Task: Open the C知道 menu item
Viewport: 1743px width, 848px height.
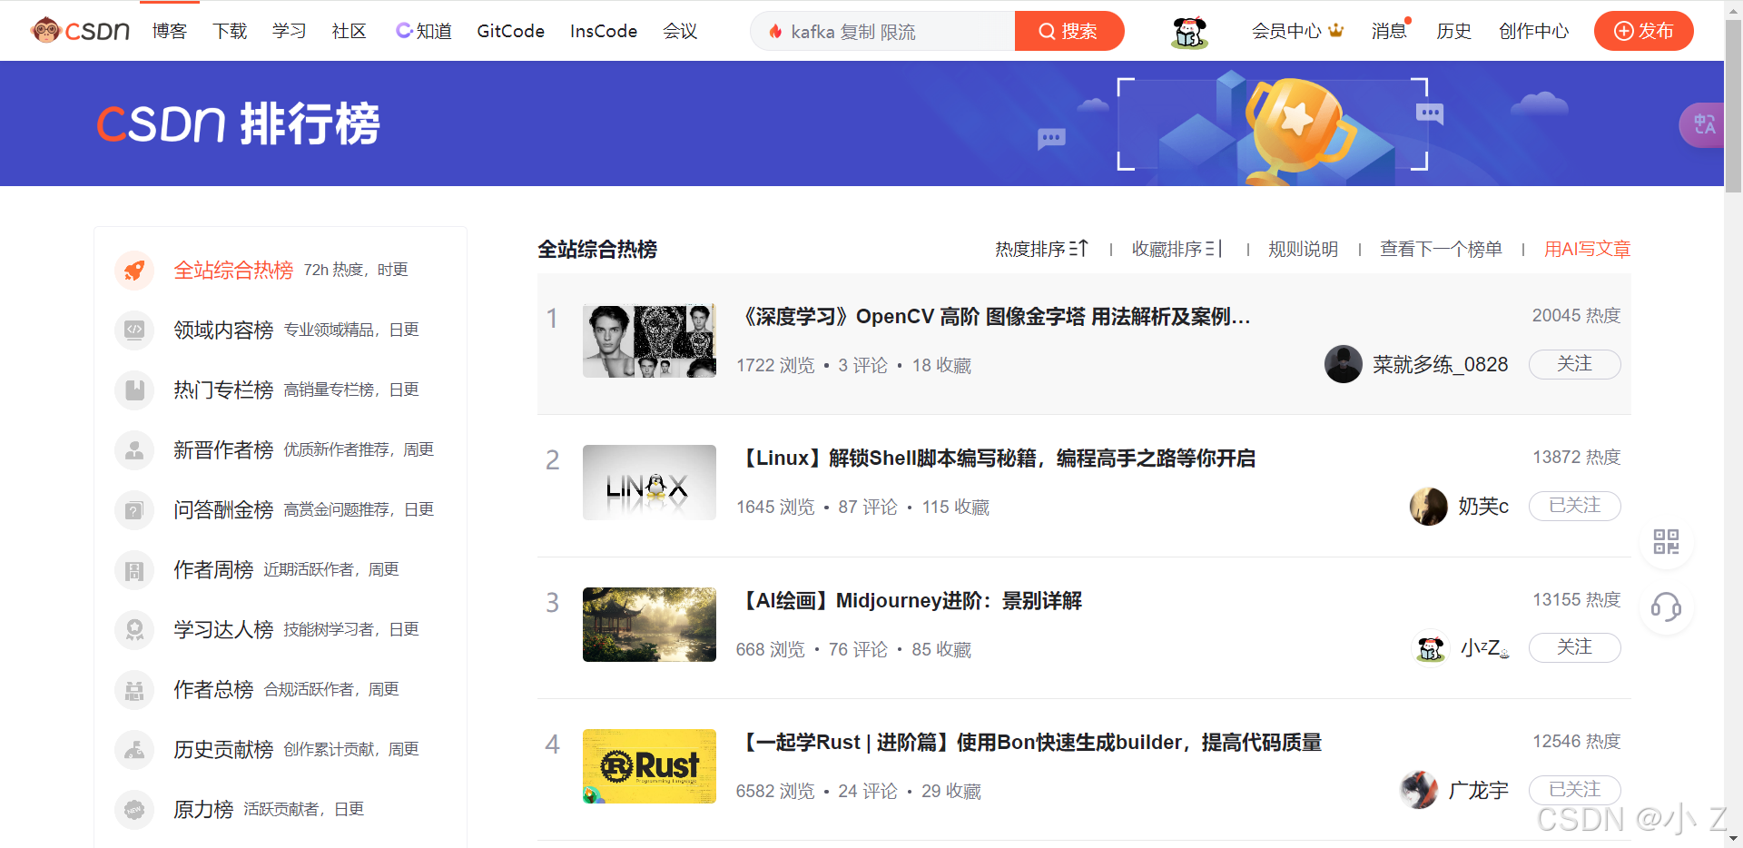Action: (424, 31)
